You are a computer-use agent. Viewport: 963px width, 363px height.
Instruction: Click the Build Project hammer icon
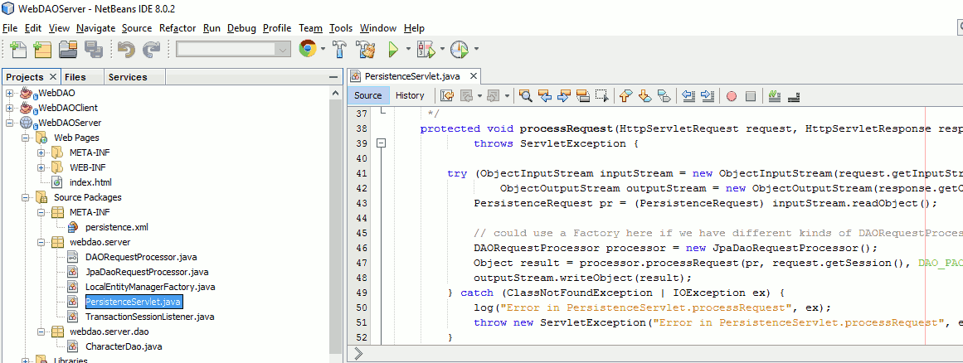pyautogui.click(x=340, y=50)
